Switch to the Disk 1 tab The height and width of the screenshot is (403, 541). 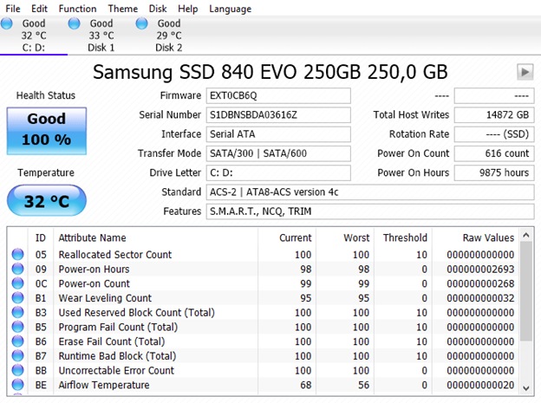[101, 36]
